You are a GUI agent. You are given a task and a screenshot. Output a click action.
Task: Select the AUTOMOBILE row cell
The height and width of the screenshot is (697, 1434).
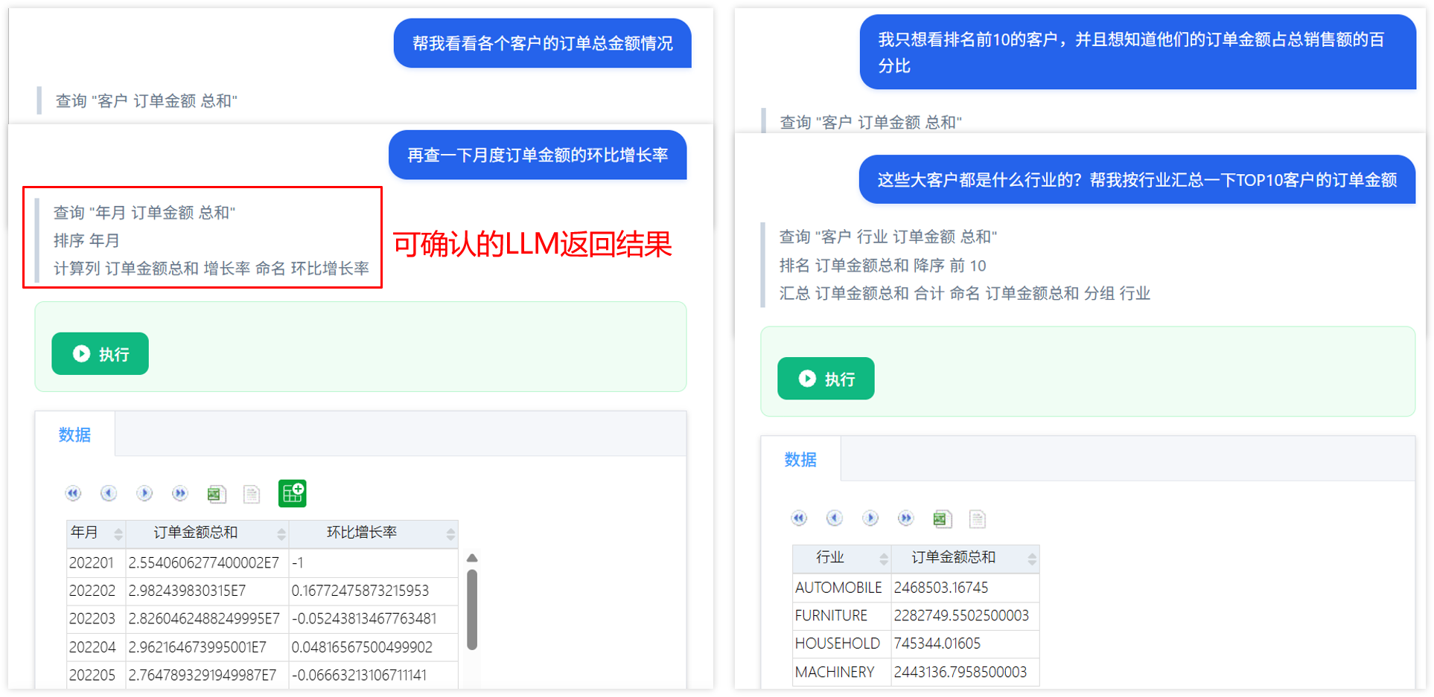point(838,588)
